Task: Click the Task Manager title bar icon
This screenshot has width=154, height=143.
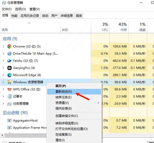Action: point(4,3)
